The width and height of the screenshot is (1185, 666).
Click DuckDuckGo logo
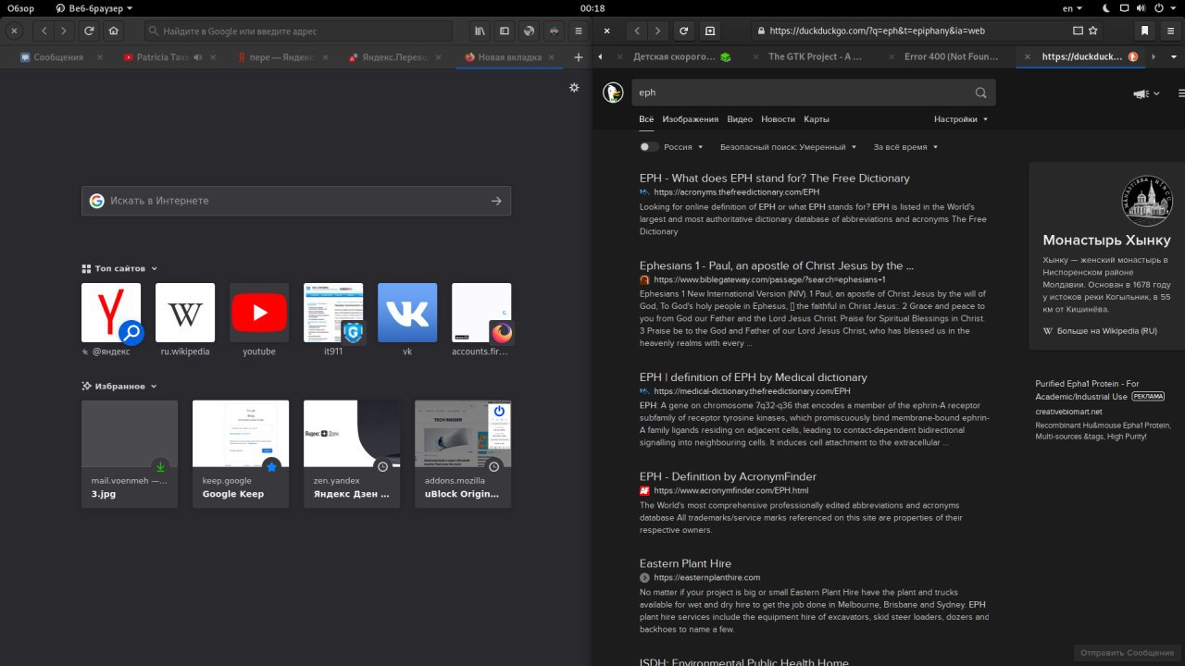(x=612, y=92)
